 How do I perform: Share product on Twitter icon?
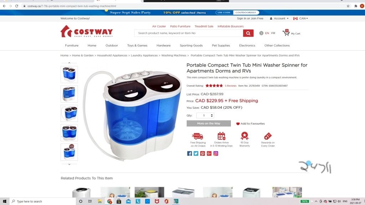196,154
